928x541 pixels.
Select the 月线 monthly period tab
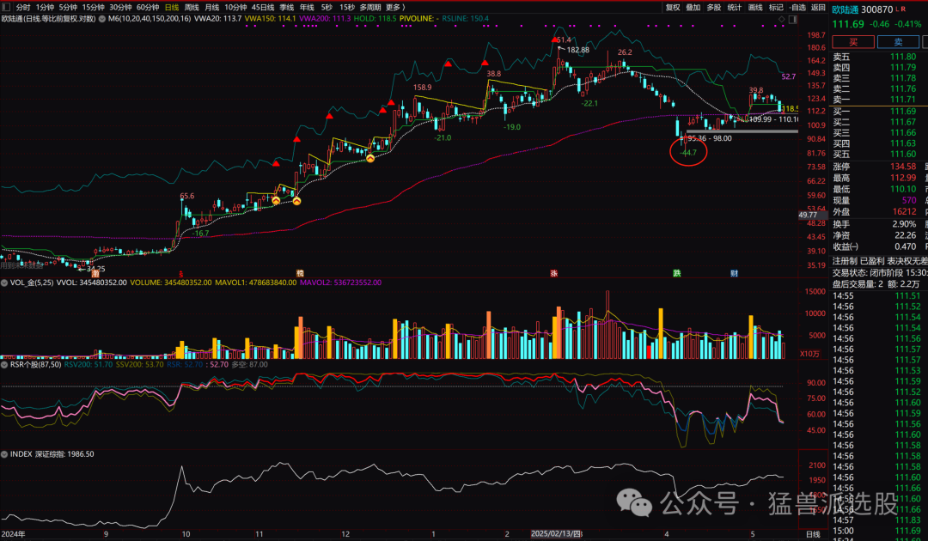click(212, 8)
